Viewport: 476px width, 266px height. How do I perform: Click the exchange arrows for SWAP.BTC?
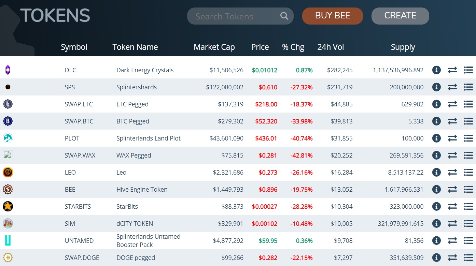click(x=452, y=121)
